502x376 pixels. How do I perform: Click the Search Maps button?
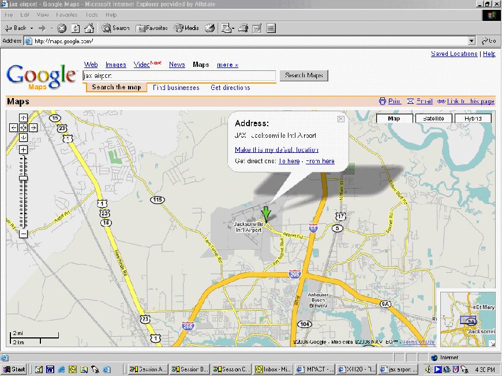point(304,76)
